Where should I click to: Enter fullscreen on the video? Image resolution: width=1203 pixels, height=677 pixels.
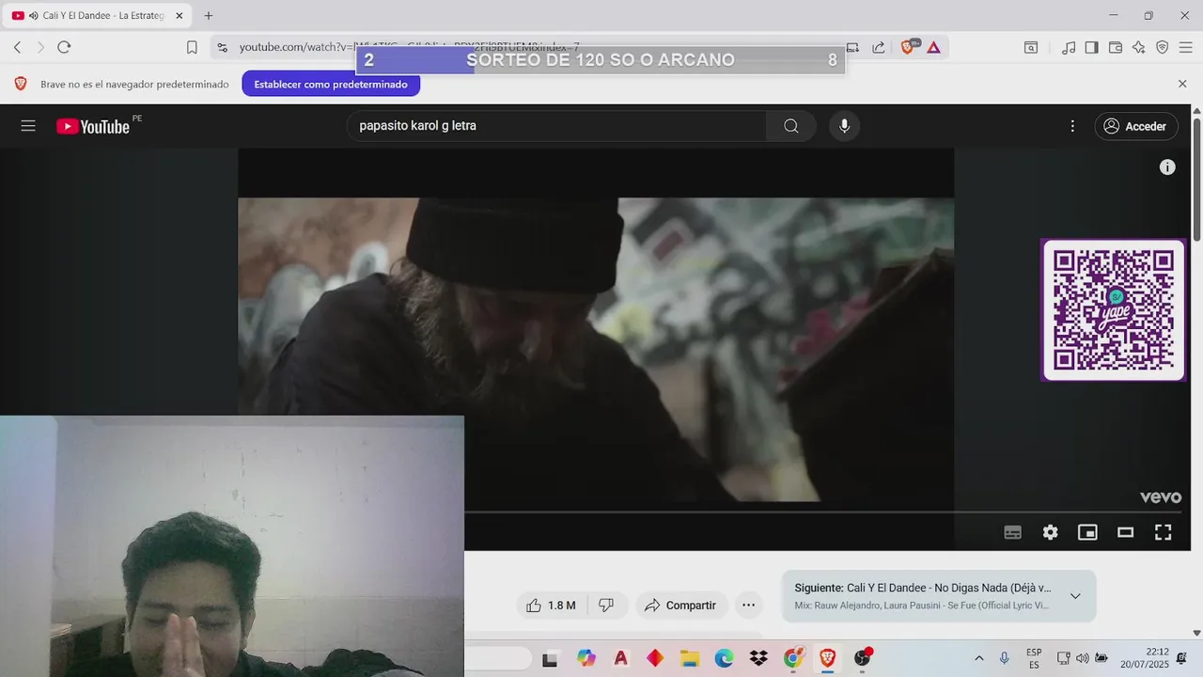click(1163, 532)
